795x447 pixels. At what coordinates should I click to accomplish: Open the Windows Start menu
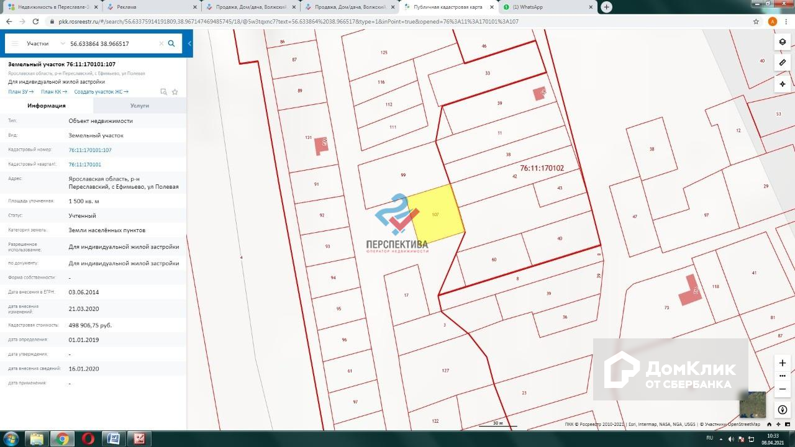(11, 439)
